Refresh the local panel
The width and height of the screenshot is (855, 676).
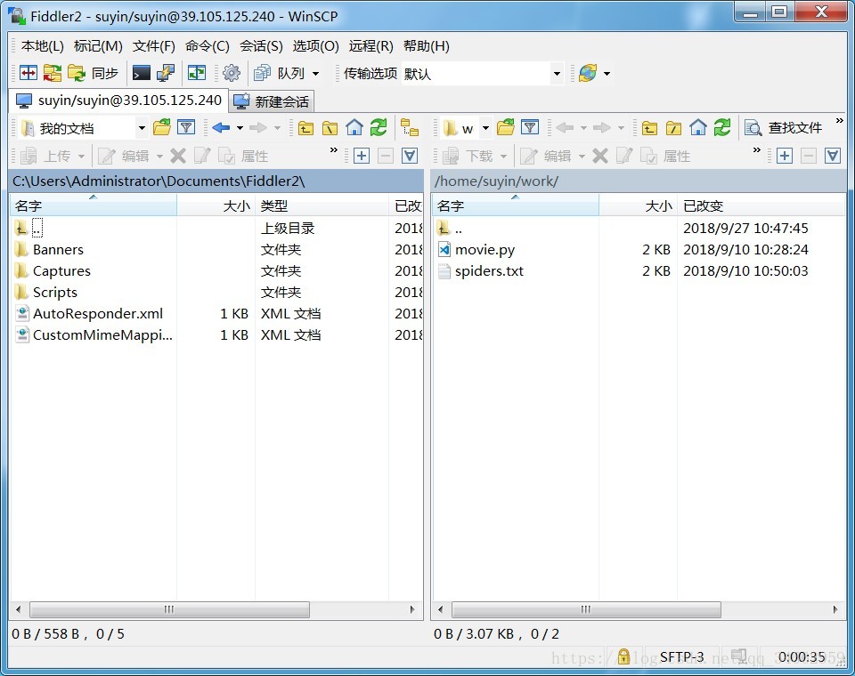pyautogui.click(x=379, y=127)
